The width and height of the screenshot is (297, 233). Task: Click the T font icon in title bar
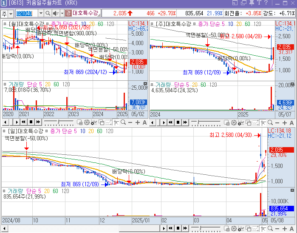(x=259, y=3)
